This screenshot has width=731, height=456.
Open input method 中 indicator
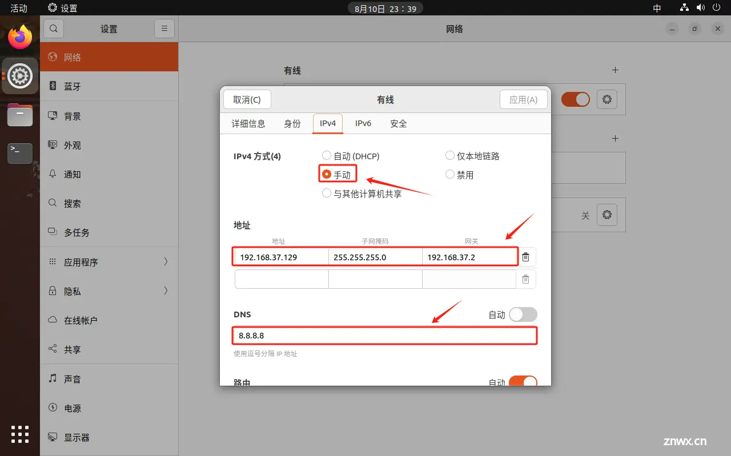click(657, 8)
